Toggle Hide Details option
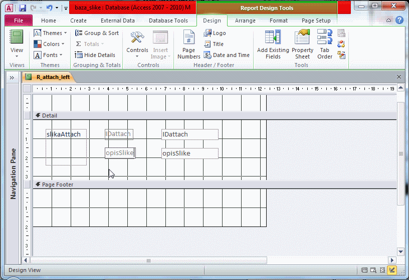The height and width of the screenshot is (280, 409). point(95,55)
